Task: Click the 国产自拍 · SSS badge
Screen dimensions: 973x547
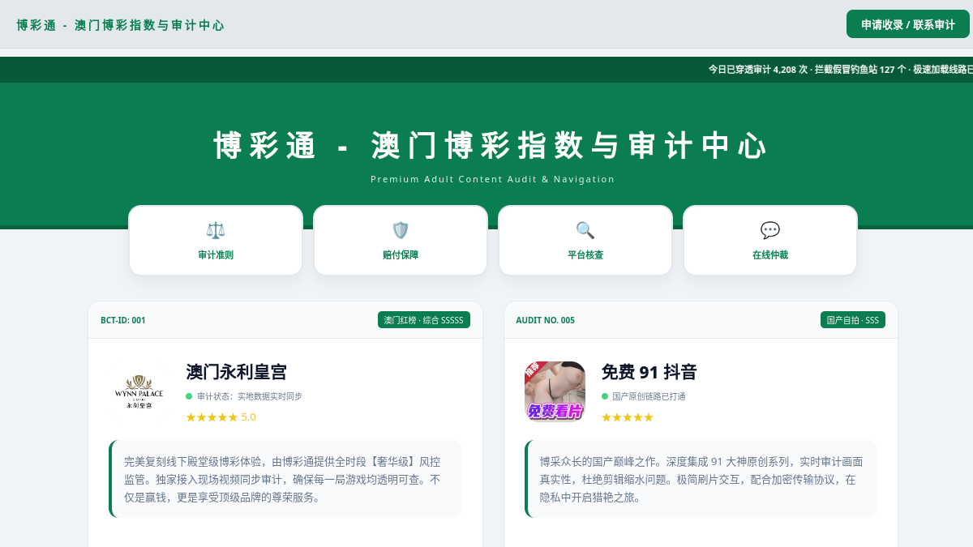Action: tap(853, 320)
